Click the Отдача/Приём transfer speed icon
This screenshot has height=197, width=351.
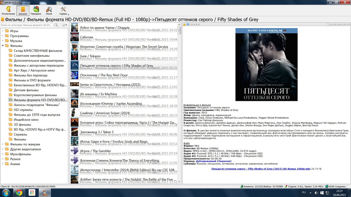(286, 186)
